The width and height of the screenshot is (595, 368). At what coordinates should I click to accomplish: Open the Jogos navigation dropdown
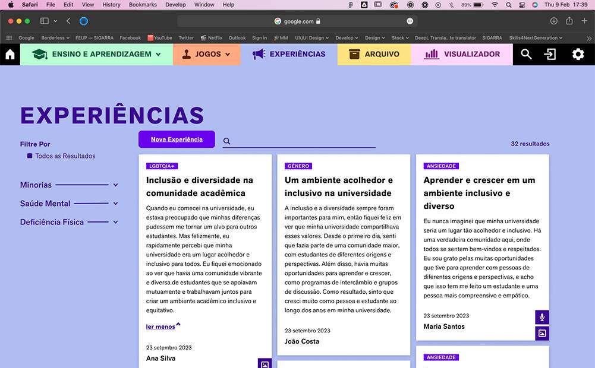[207, 55]
